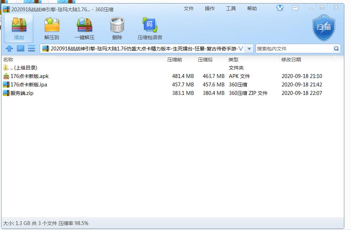Click the search in archive input field
This screenshot has height=230, width=351.
point(294,49)
